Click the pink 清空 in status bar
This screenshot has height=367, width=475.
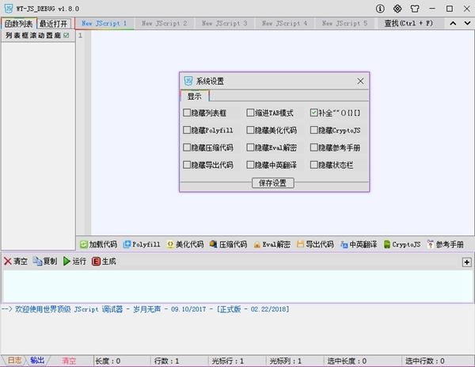click(69, 361)
